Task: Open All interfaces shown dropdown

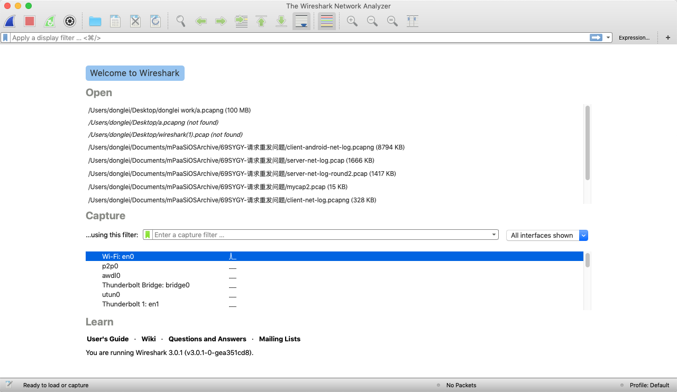Action: (x=547, y=235)
